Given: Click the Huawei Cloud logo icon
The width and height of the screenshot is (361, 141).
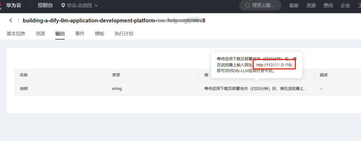Looking at the screenshot, I should [x=1, y=6].
